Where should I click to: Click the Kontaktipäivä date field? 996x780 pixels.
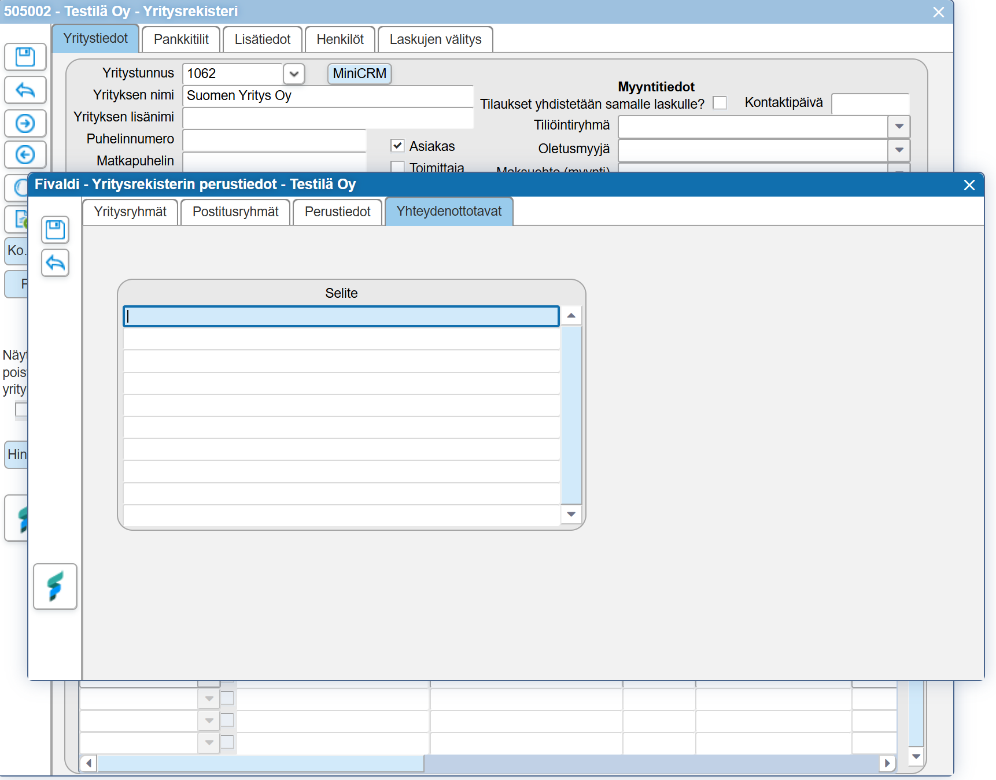point(870,103)
